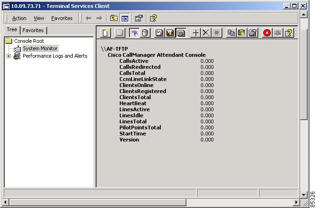Click the Paste Counter List icon

242,33
